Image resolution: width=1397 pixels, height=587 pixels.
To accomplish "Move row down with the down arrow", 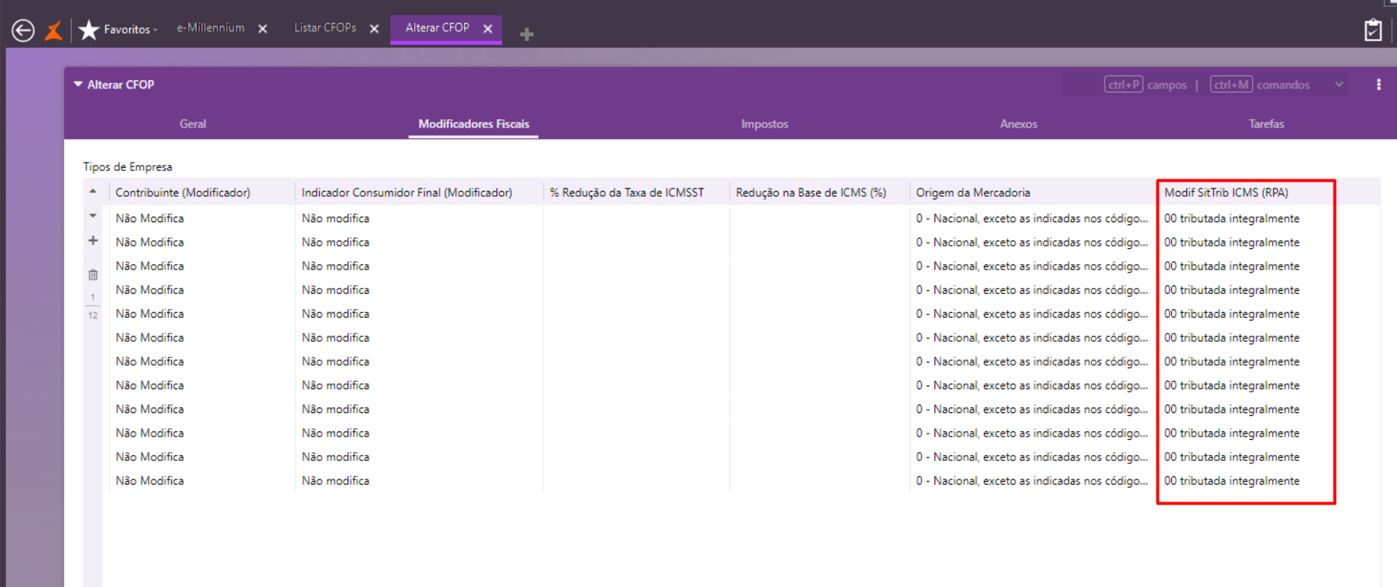I will (x=93, y=216).
